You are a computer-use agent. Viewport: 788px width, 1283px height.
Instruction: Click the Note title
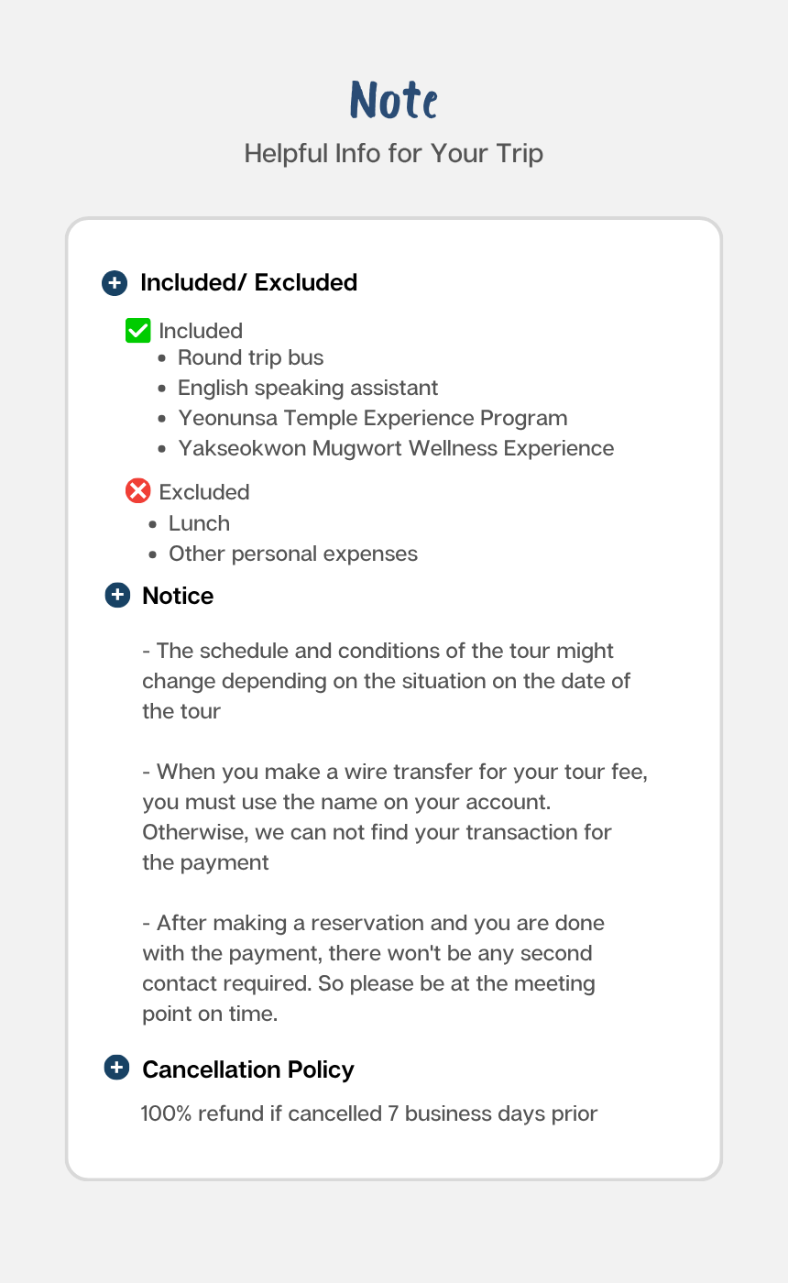pyautogui.click(x=394, y=99)
